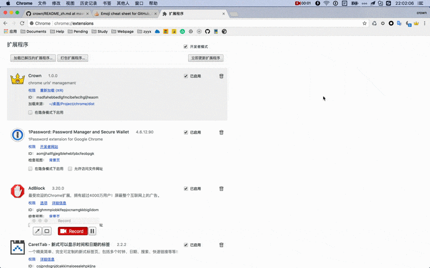Disable 1Password's 已启用 checkbox

186,132
